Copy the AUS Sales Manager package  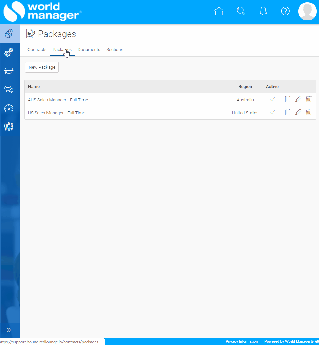tap(288, 99)
